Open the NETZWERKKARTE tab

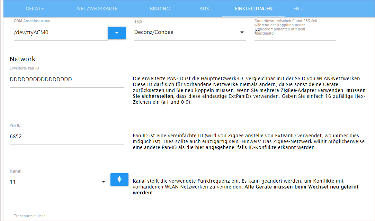click(97, 9)
